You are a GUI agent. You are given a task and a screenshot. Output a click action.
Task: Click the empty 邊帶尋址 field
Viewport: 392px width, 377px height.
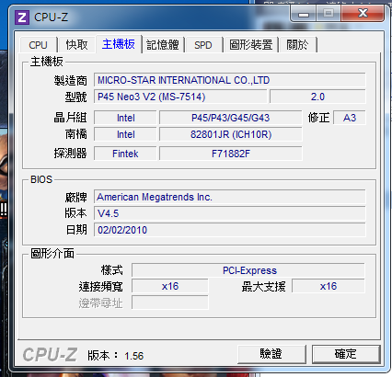[170, 303]
